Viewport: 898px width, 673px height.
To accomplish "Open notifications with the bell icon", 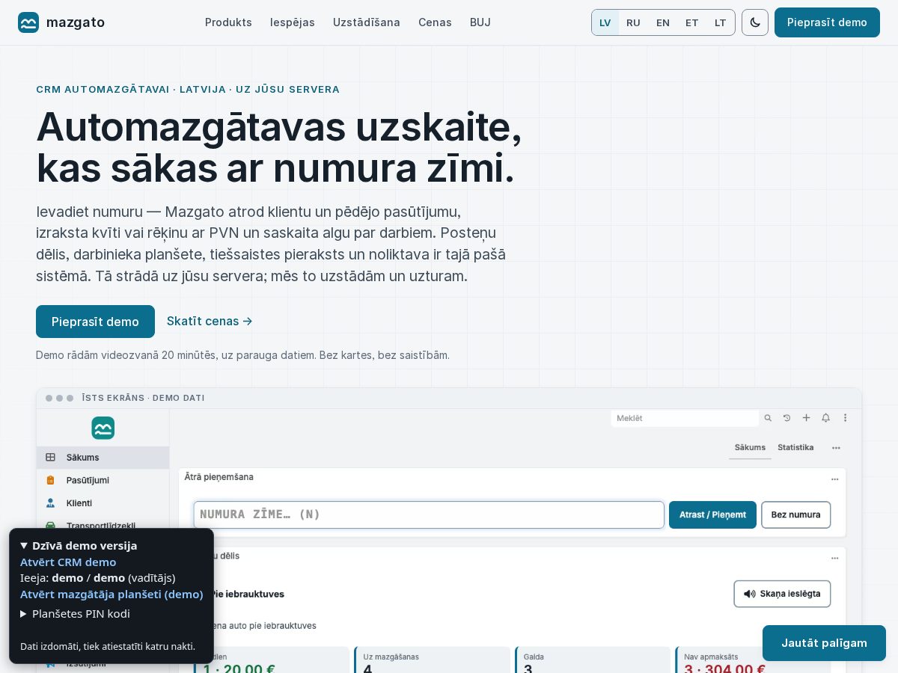I will point(825,418).
